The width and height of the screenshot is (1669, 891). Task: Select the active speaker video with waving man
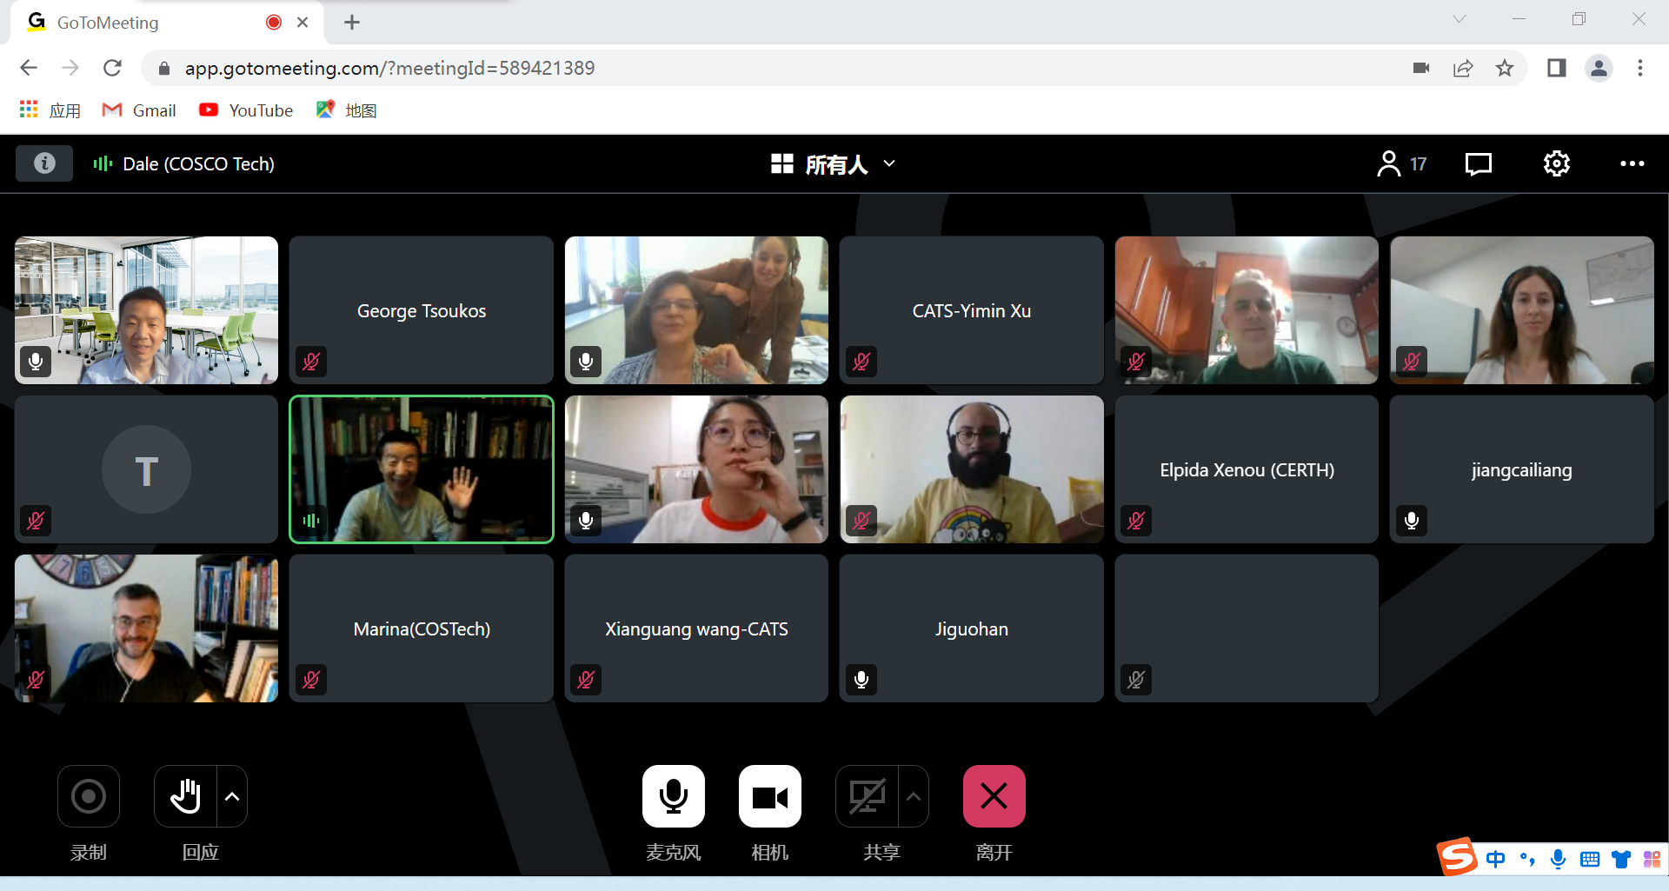[x=422, y=469]
